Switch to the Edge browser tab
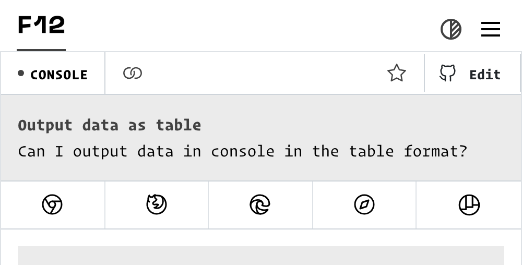The height and width of the screenshot is (266, 522). point(260,205)
